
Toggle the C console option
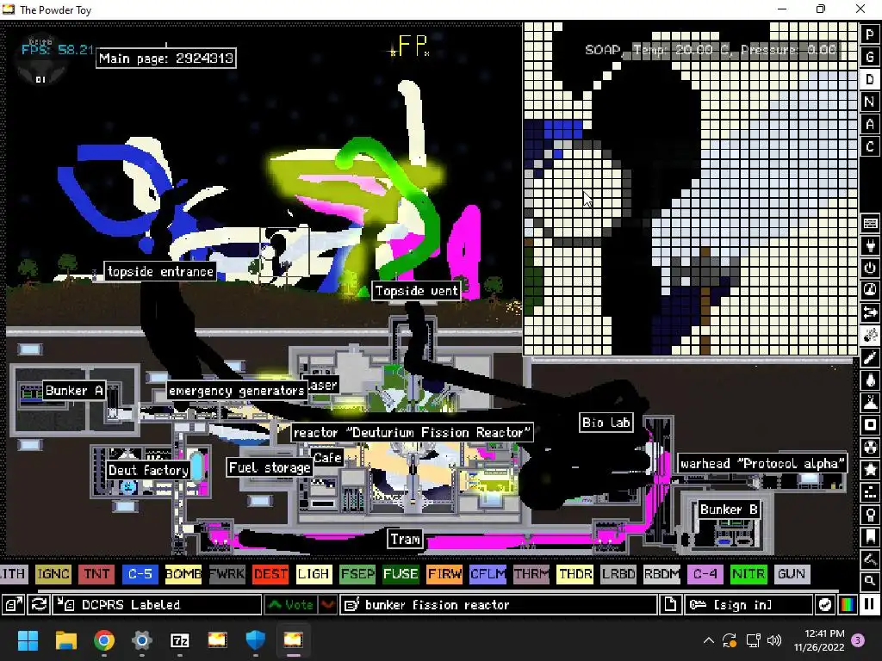tap(870, 146)
